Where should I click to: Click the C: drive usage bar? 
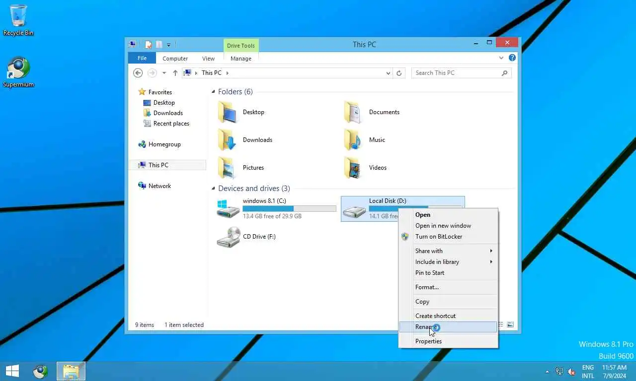point(289,209)
